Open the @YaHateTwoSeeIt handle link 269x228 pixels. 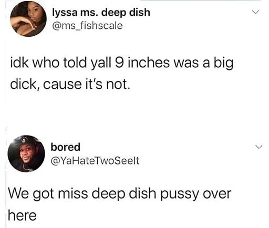click(x=95, y=161)
